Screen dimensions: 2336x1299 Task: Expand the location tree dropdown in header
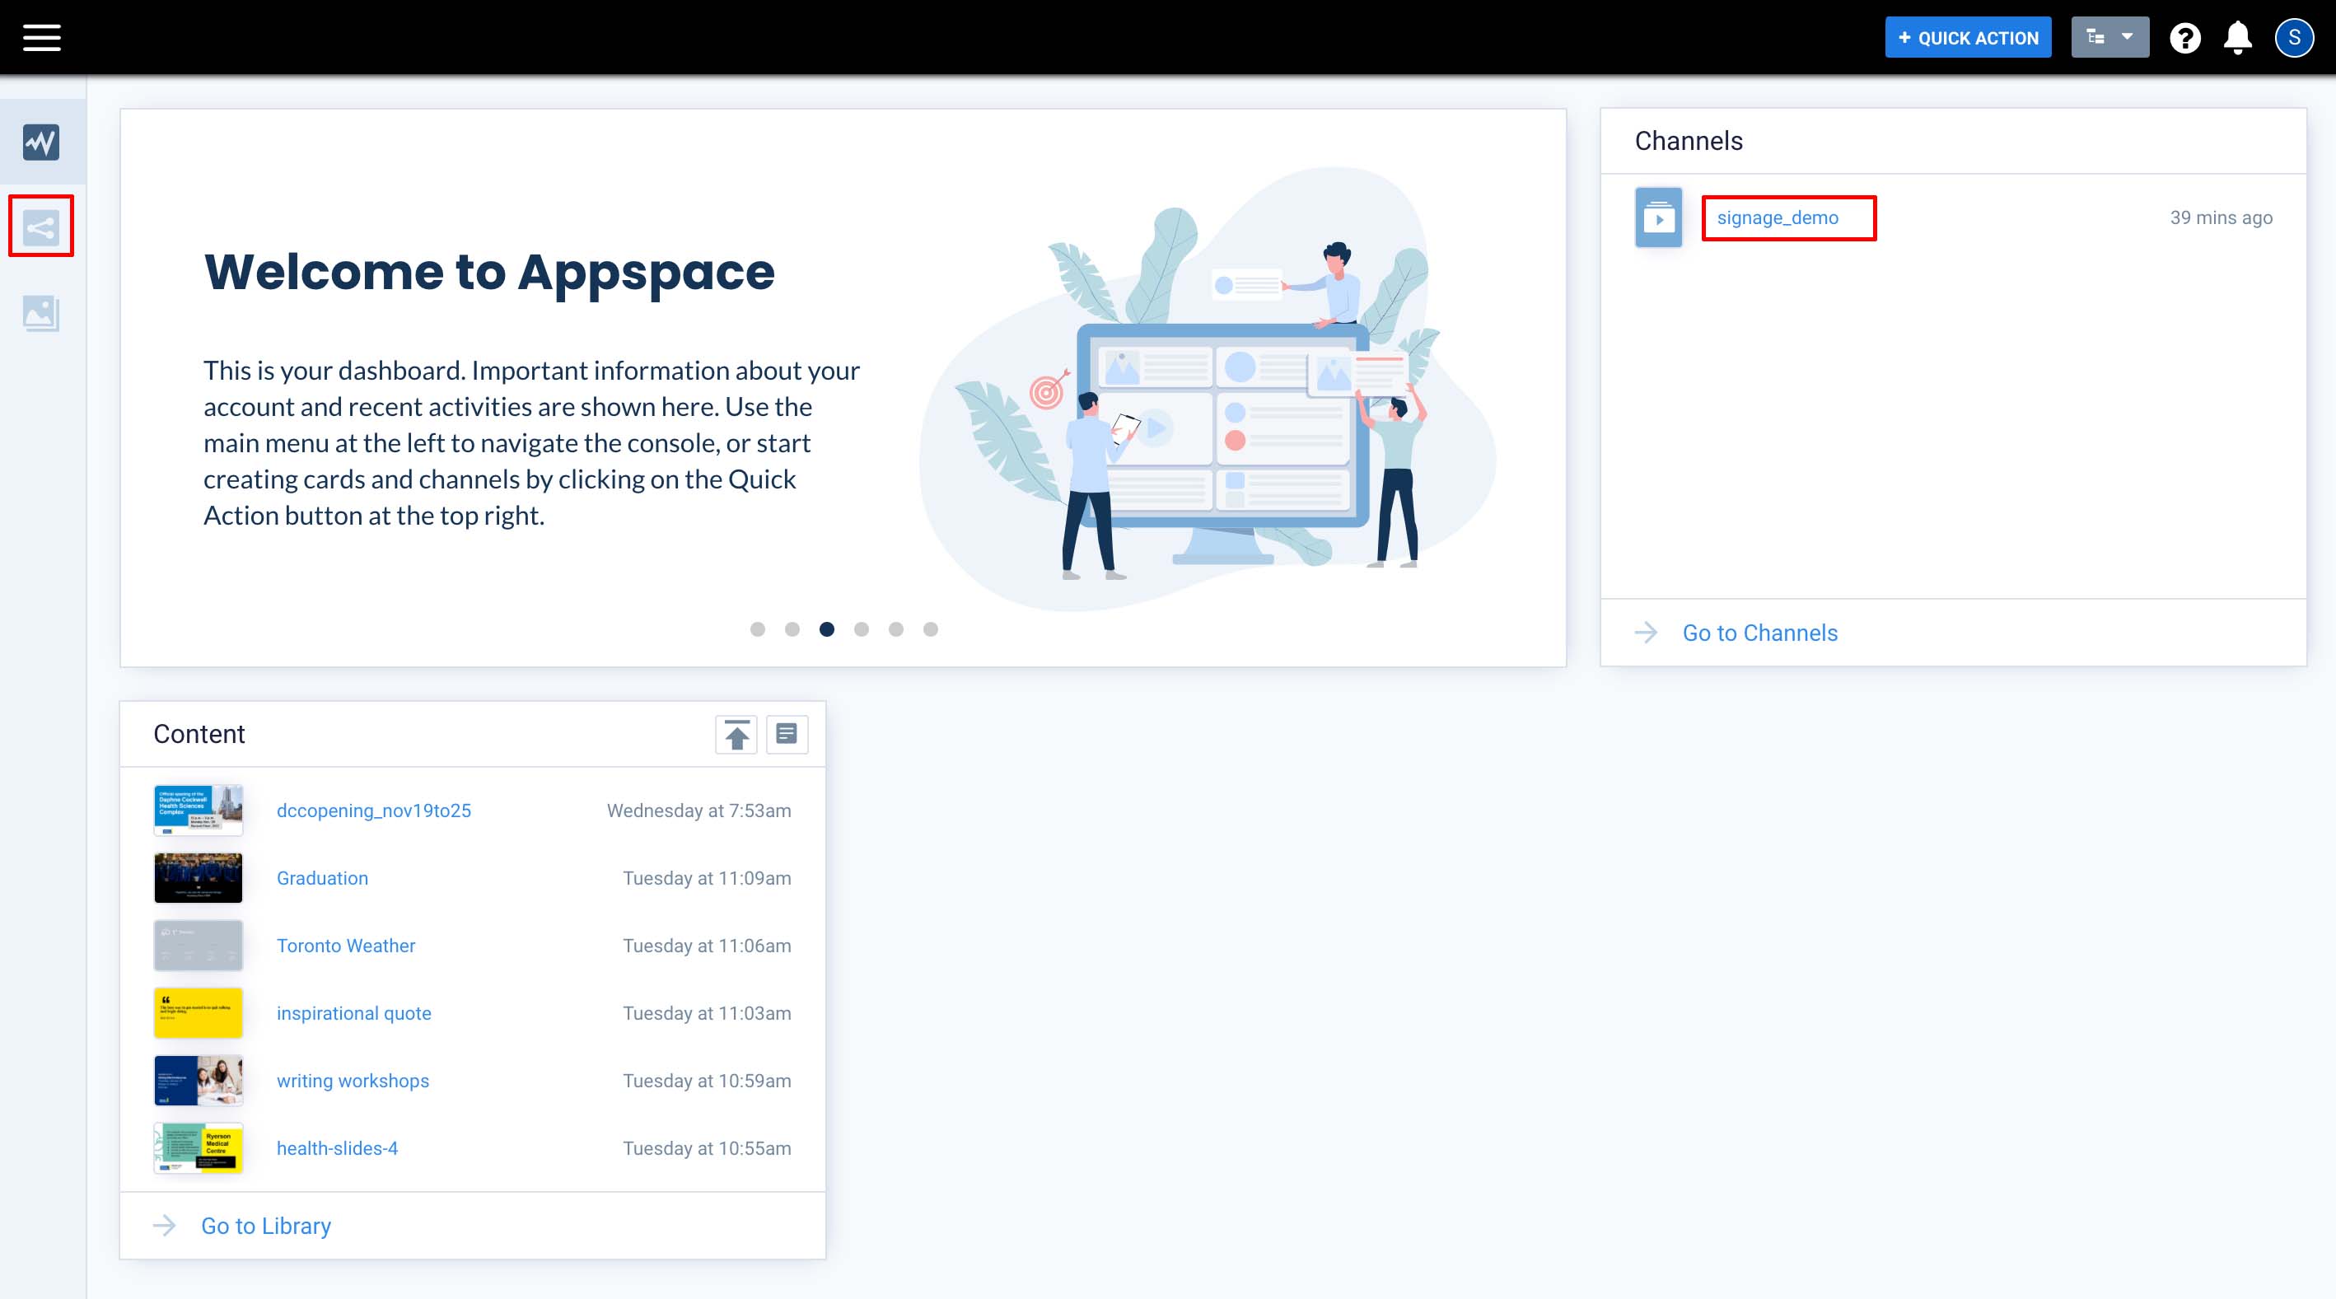pos(2109,37)
